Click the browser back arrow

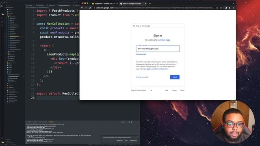(82, 8)
